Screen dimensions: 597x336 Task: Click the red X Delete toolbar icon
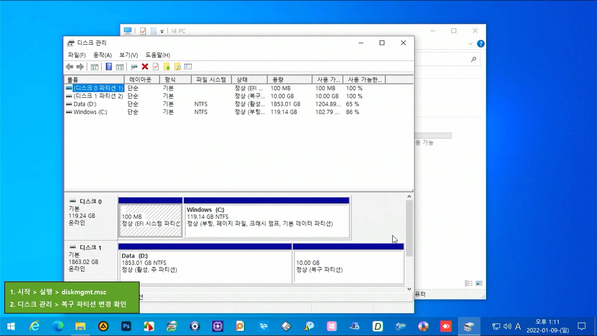pos(145,67)
